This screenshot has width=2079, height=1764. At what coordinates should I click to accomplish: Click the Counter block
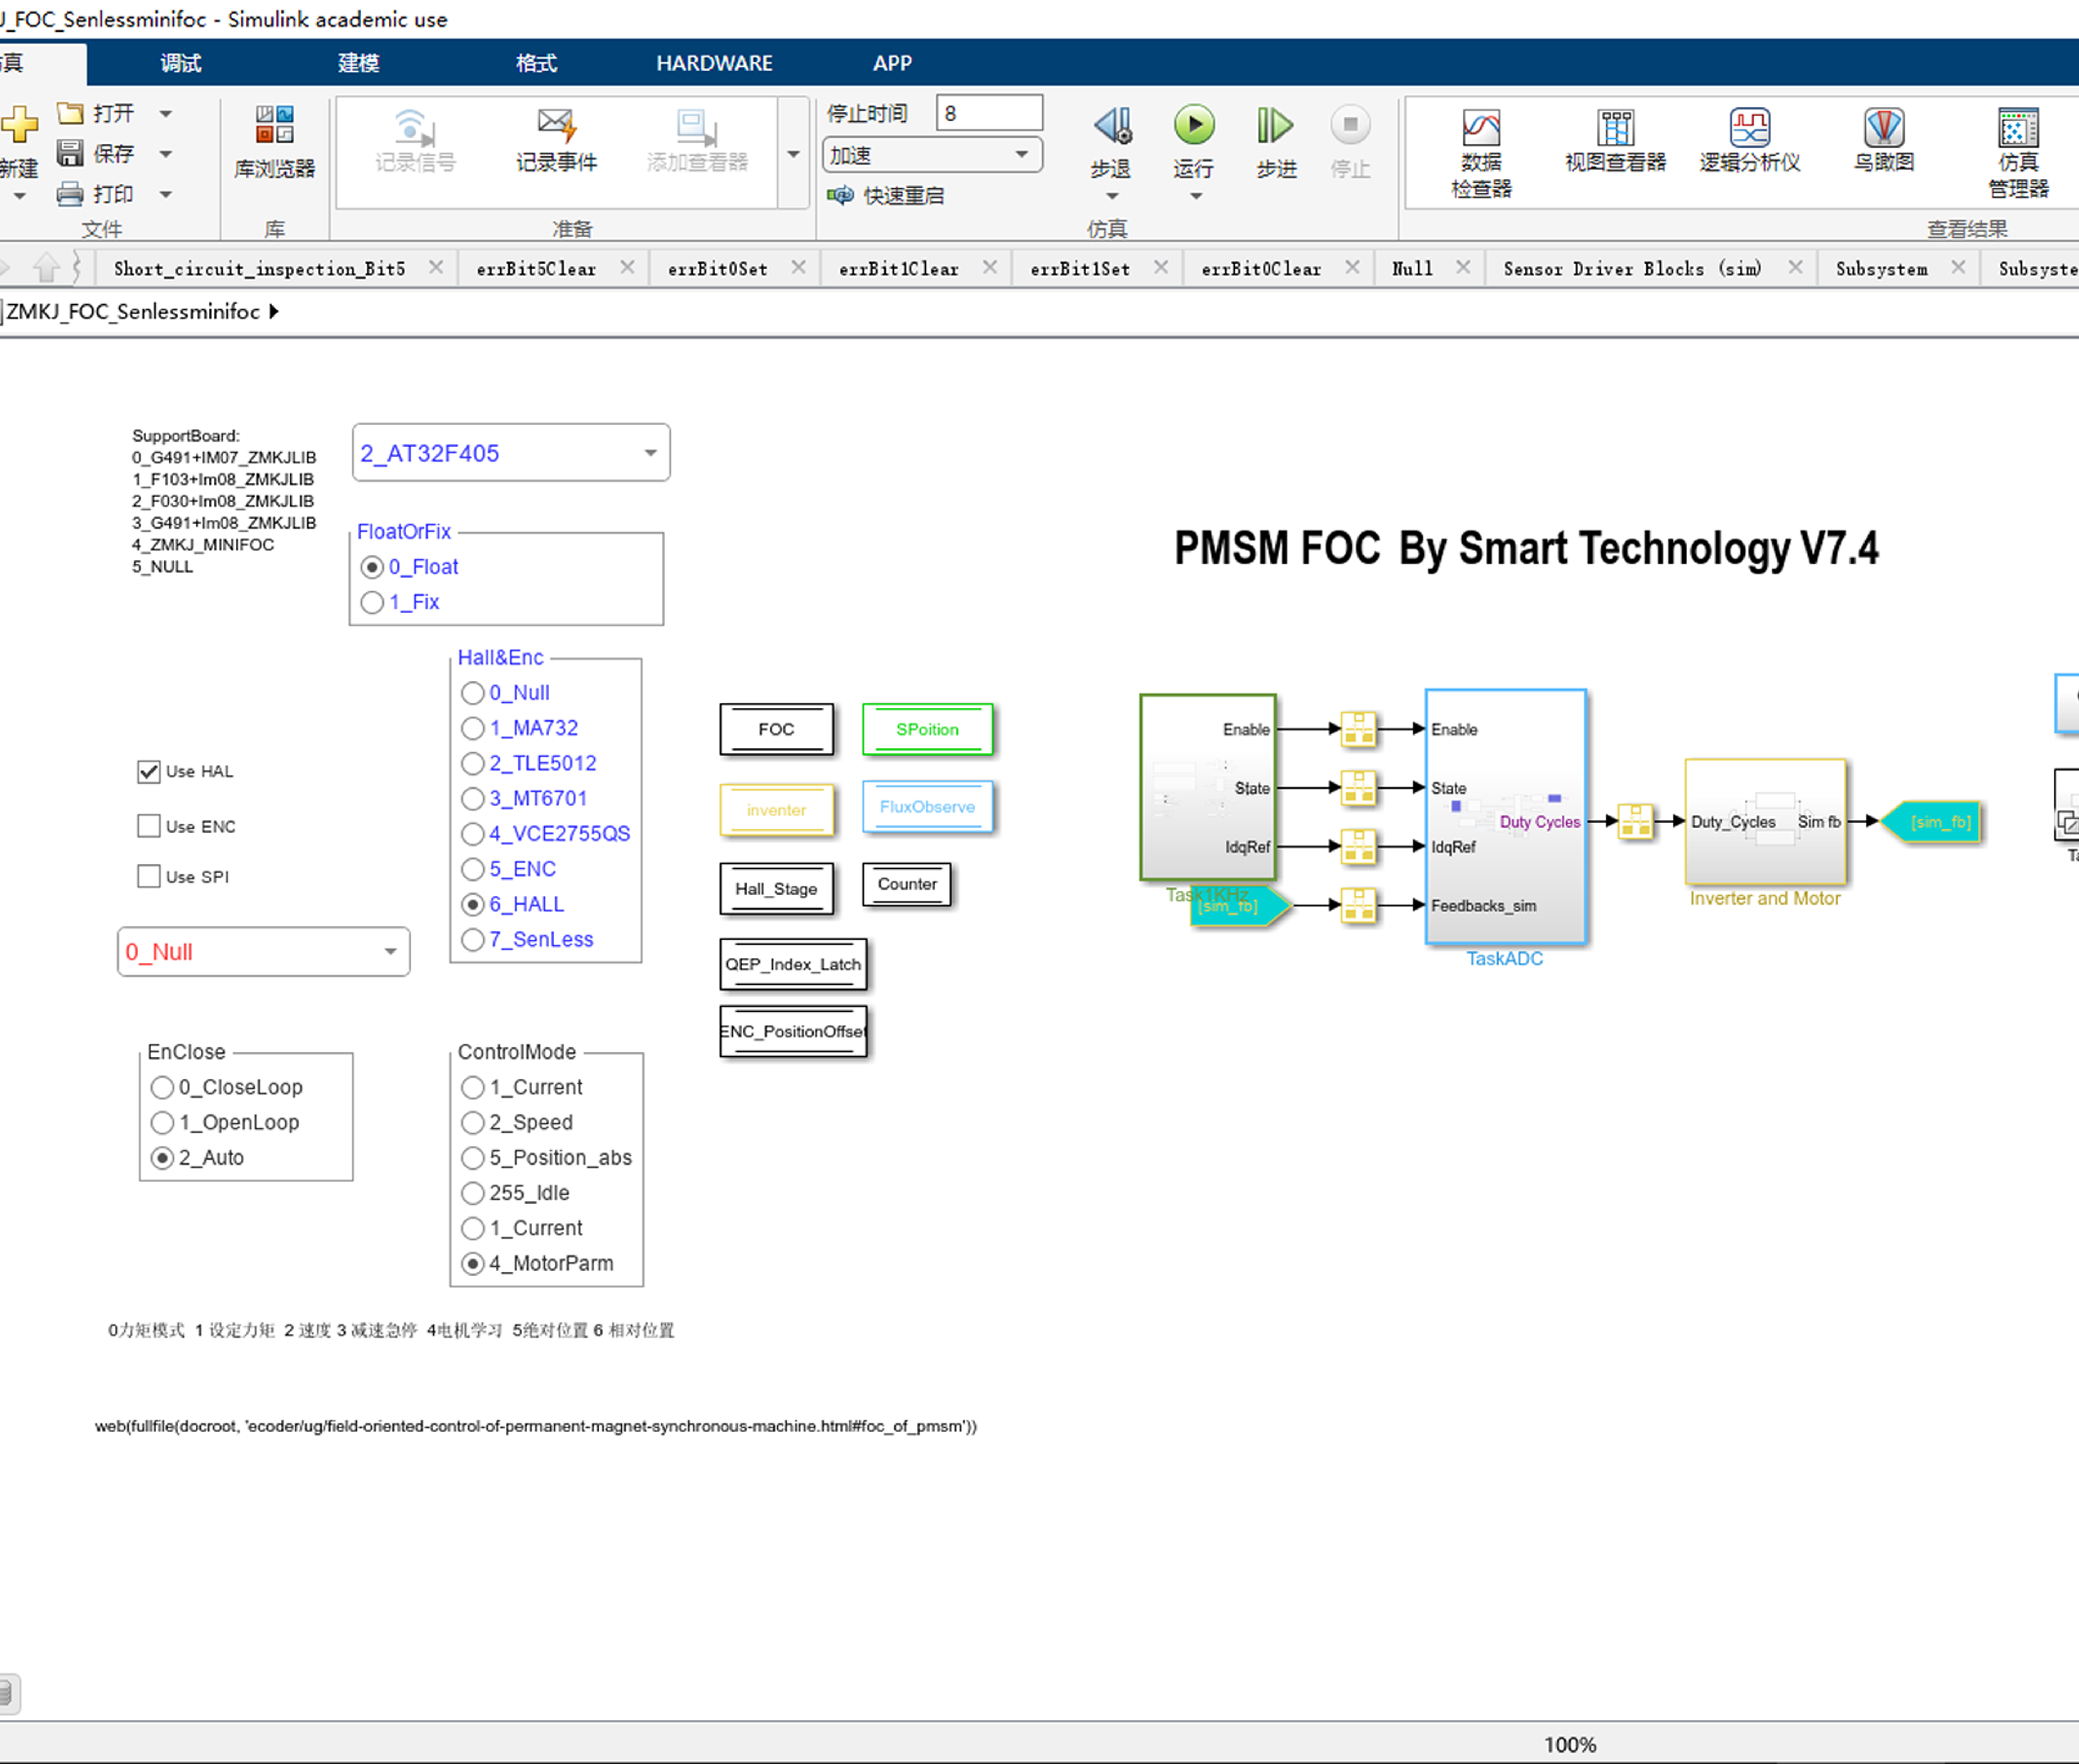[907, 884]
